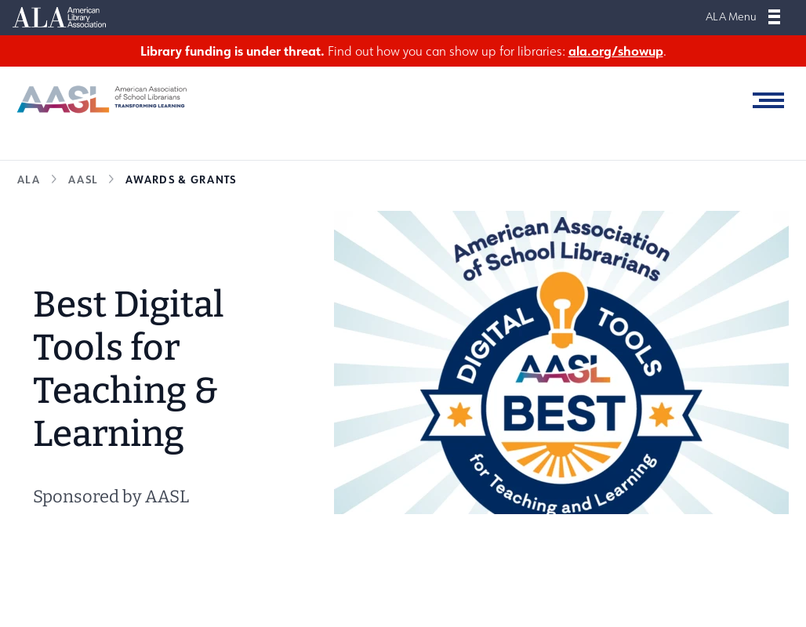Expand the blue hamburger navigation menu

(768, 100)
